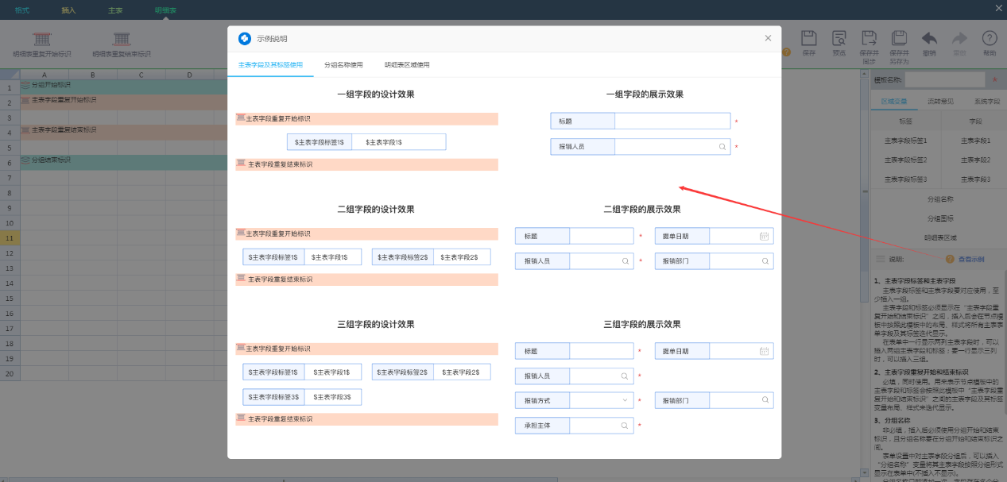
Task: Open the 主表 menu in top bar
Action: (115, 10)
